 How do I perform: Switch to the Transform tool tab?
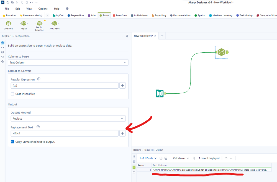(120, 15)
